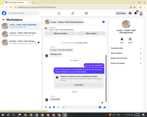Click the back arrow beside Marketplace

pyautogui.click(x=4, y=20)
